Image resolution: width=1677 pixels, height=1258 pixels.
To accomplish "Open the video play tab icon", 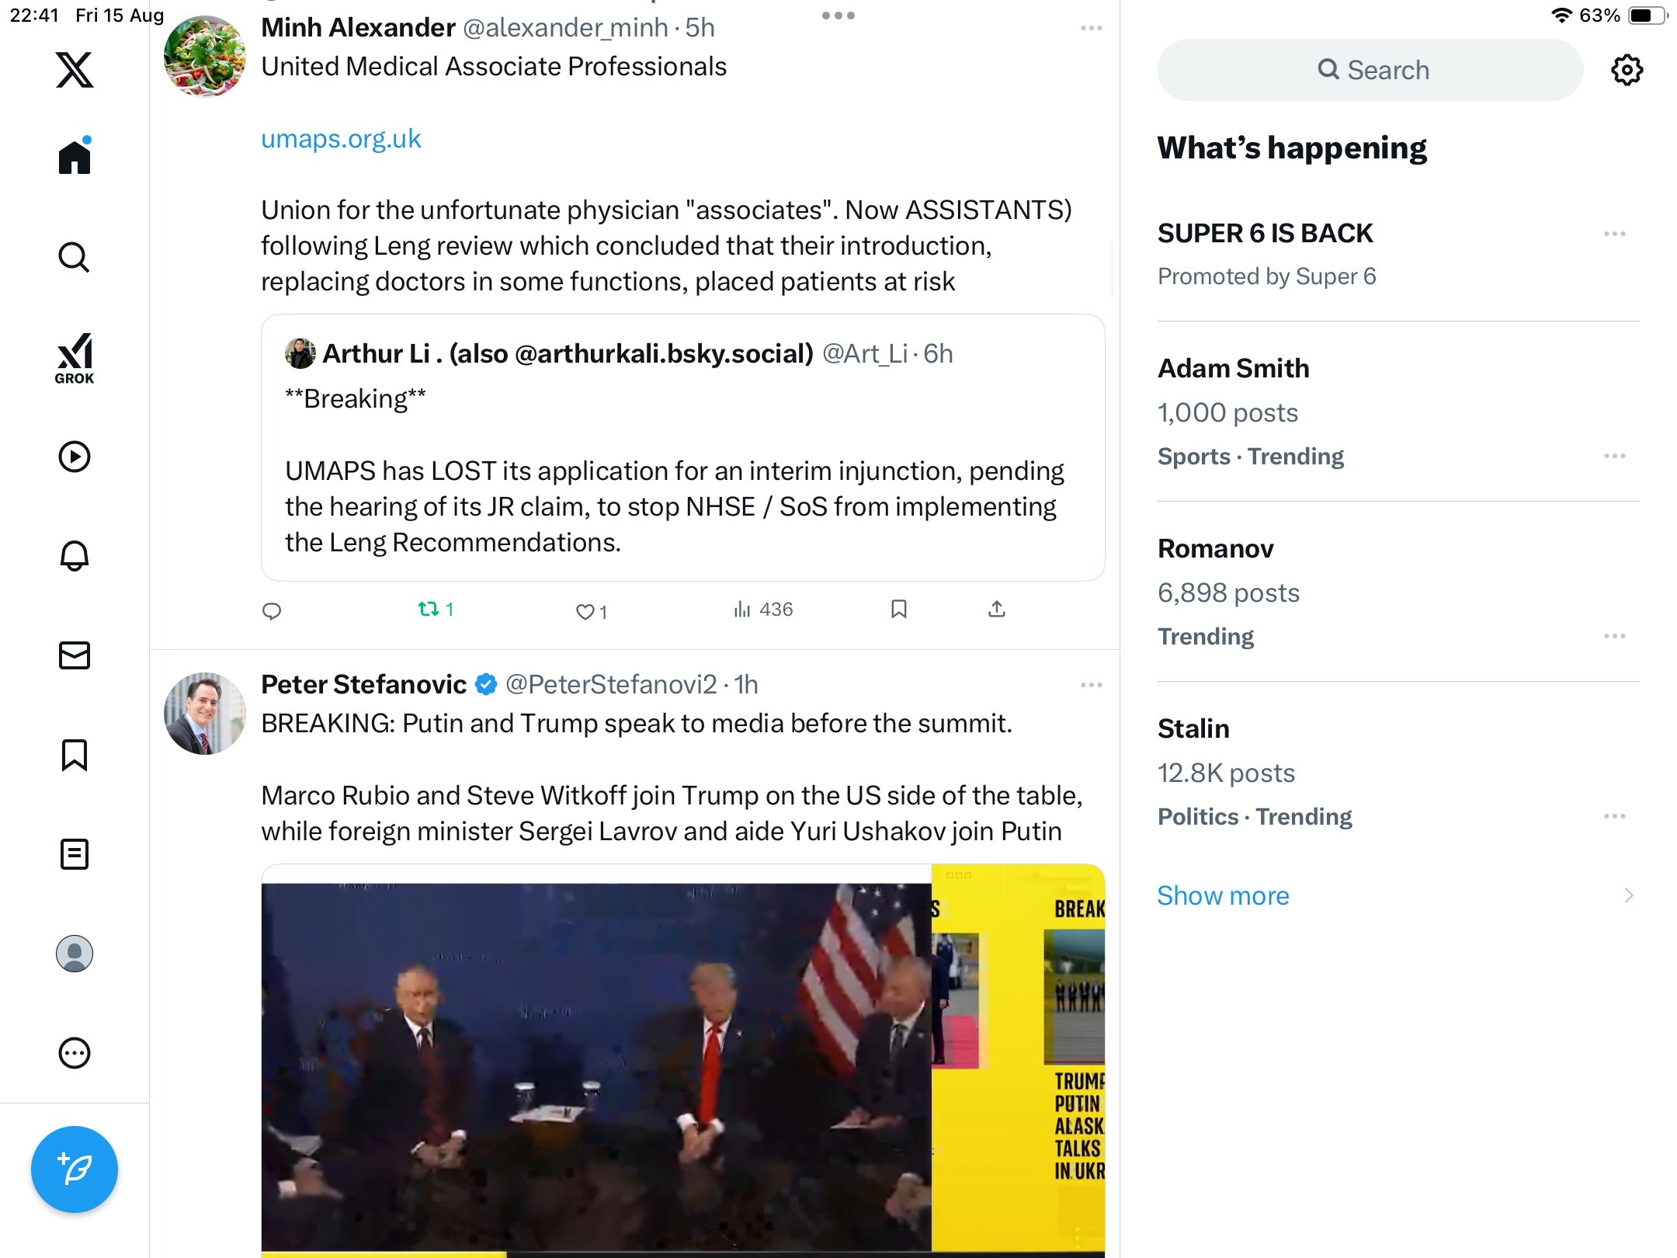I will pyautogui.click(x=75, y=457).
